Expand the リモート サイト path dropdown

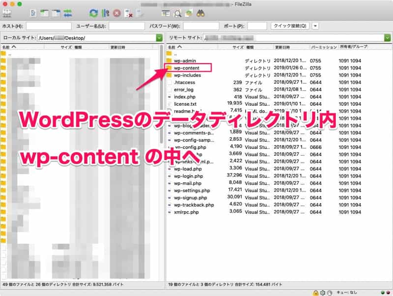tap(388, 38)
